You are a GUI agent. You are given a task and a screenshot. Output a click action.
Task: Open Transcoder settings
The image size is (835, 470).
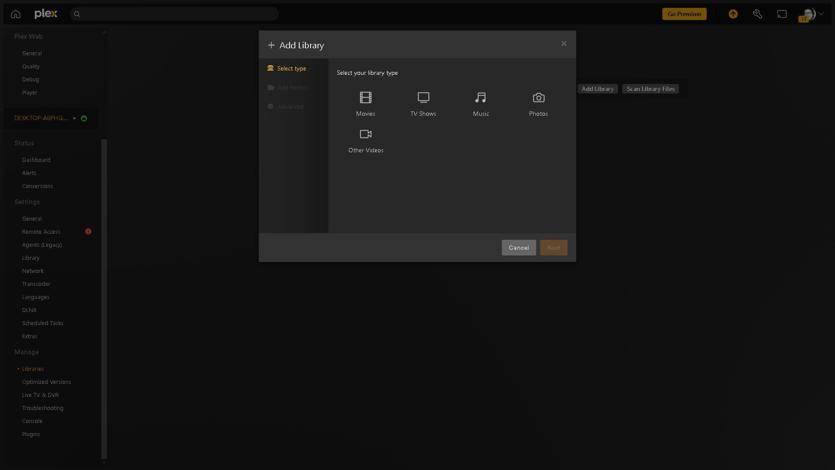click(36, 284)
